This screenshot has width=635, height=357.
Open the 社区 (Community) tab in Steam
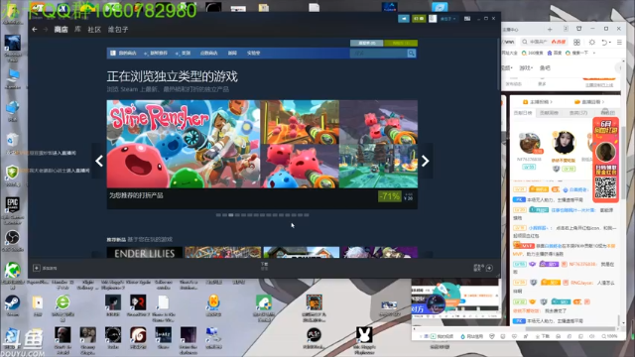point(94,30)
